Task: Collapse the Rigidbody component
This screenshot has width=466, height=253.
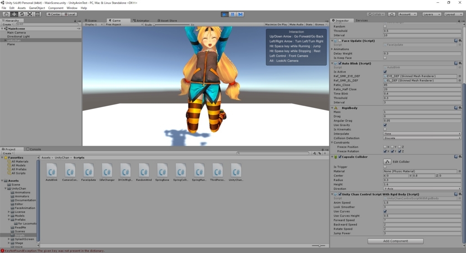Action: 332,108
